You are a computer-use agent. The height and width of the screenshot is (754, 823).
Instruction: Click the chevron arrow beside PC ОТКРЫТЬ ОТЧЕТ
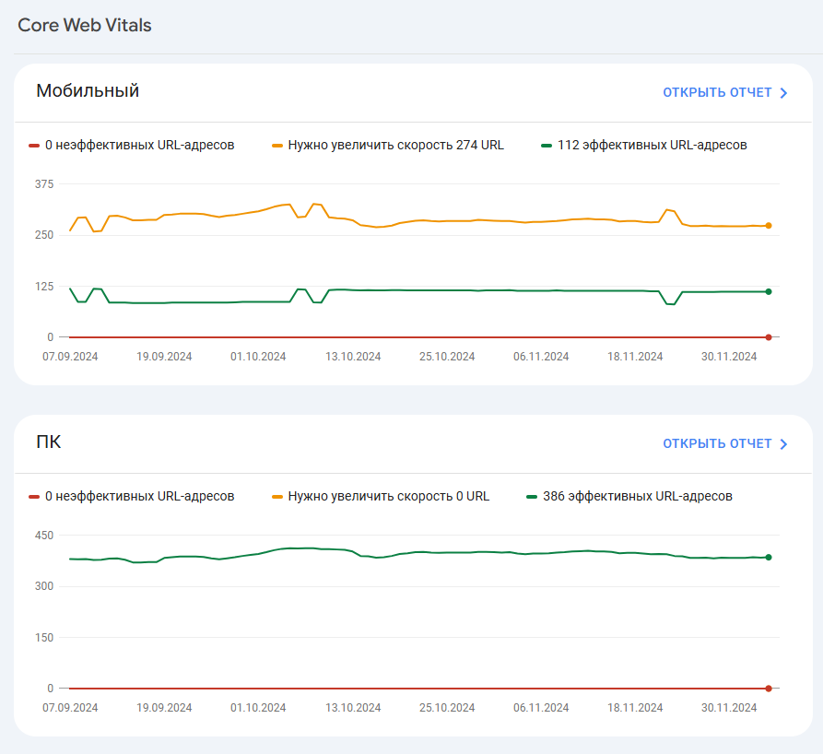(x=784, y=443)
